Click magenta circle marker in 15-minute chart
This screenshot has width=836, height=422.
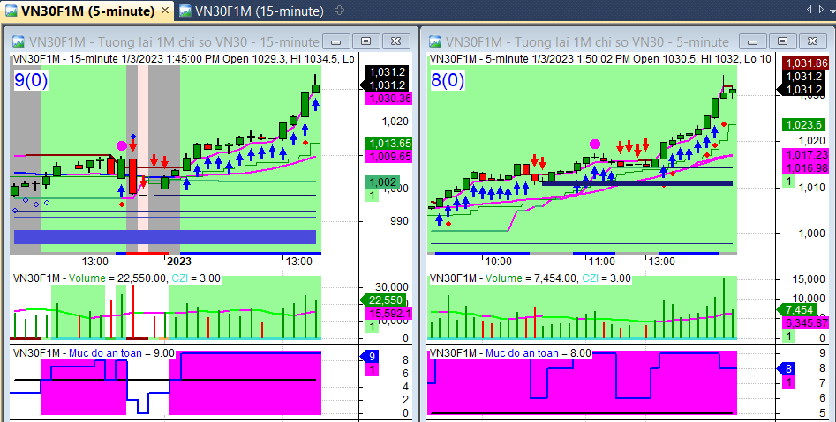tap(122, 145)
